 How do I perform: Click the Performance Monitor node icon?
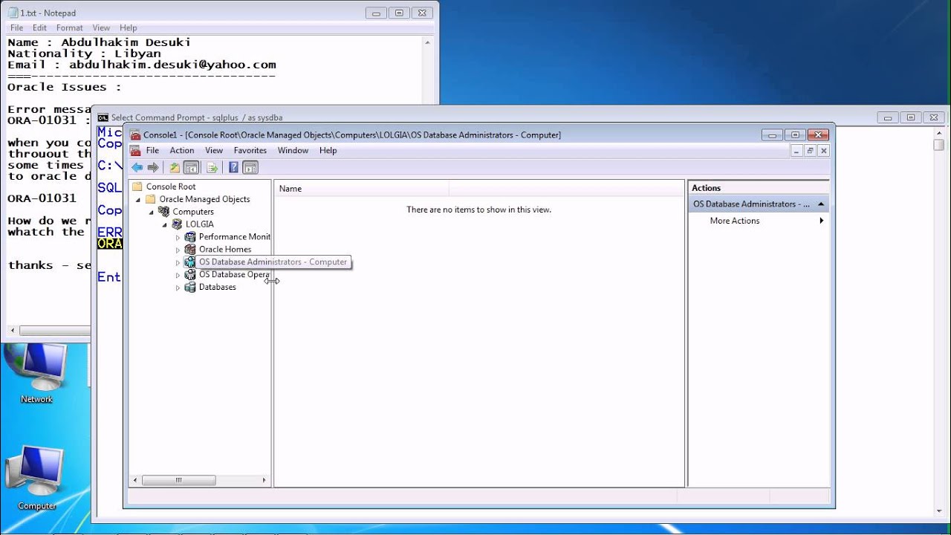tap(190, 236)
